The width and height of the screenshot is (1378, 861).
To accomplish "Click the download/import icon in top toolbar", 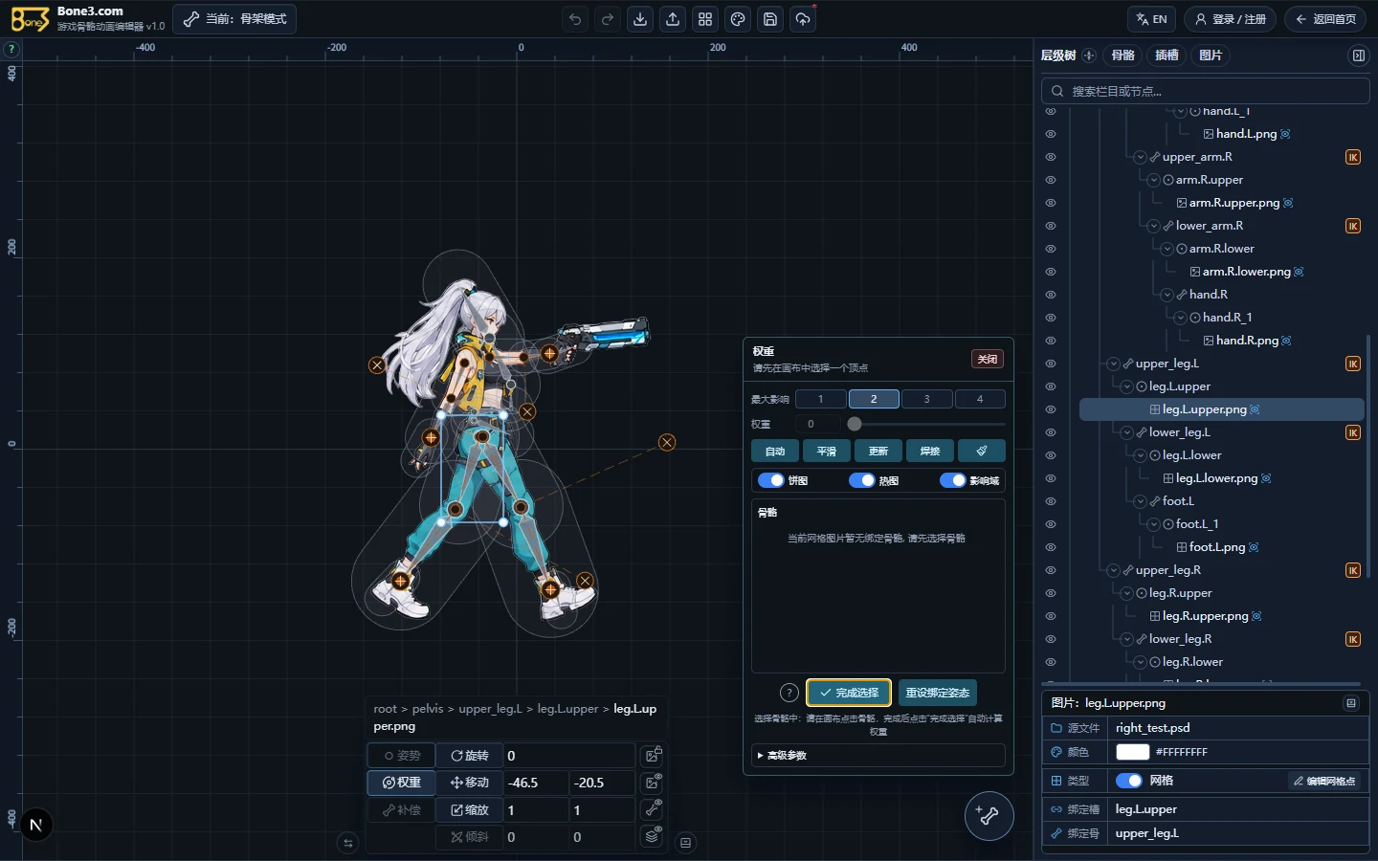I will (640, 19).
